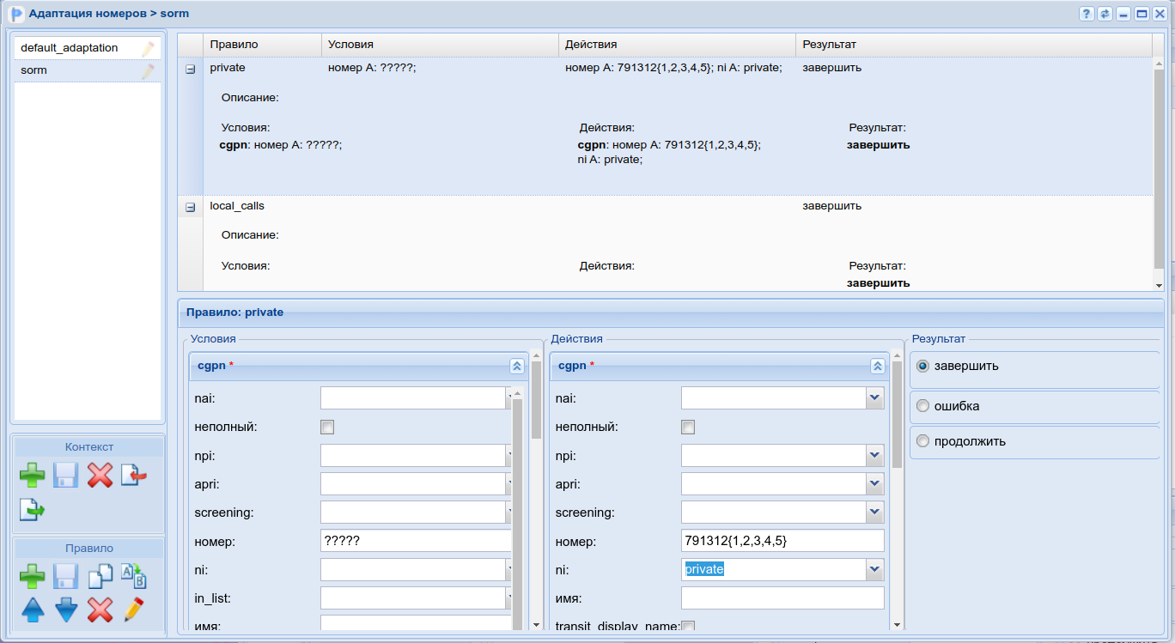The width and height of the screenshot is (1175, 643).
Task: Move the rule up with blue arrow
Action: click(x=33, y=610)
